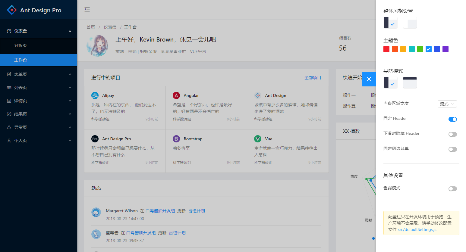The height and width of the screenshot is (252, 466).
Task: Click the Vue project logo
Action: pyautogui.click(x=258, y=139)
